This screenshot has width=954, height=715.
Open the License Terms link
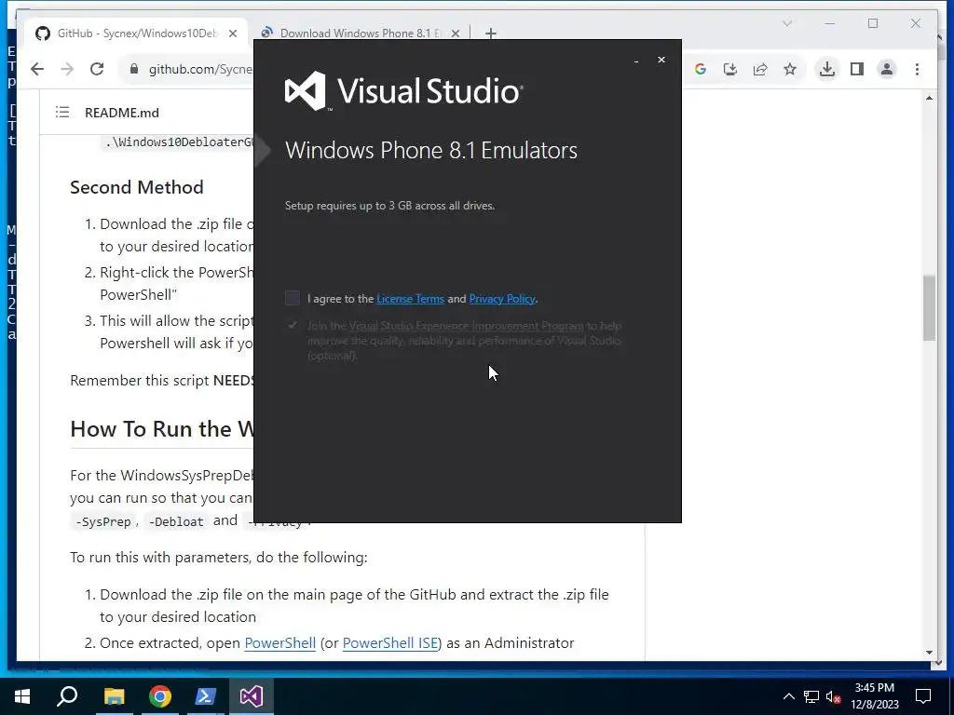point(410,299)
